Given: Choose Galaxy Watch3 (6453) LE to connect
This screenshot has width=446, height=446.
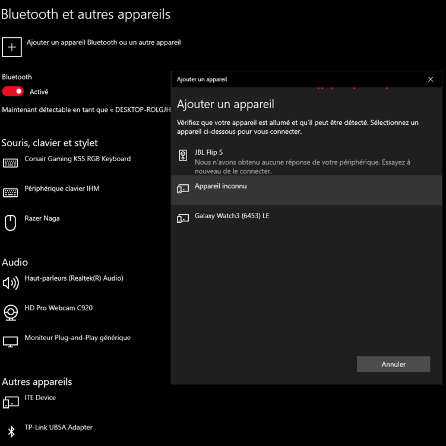Looking at the screenshot, I should click(306, 218).
